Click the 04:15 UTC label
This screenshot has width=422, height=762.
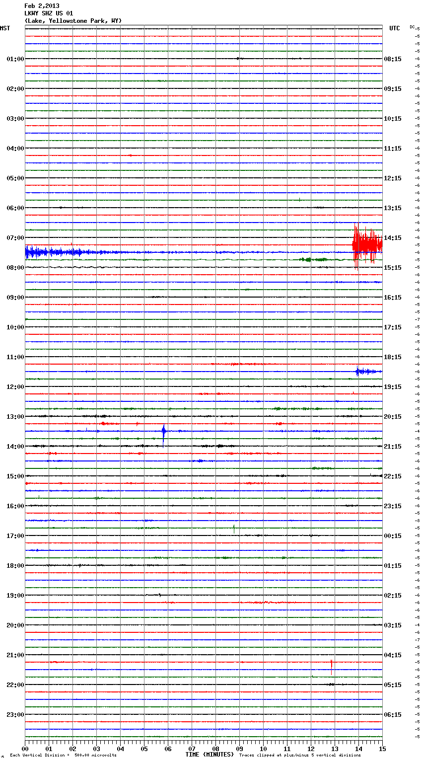393,655
